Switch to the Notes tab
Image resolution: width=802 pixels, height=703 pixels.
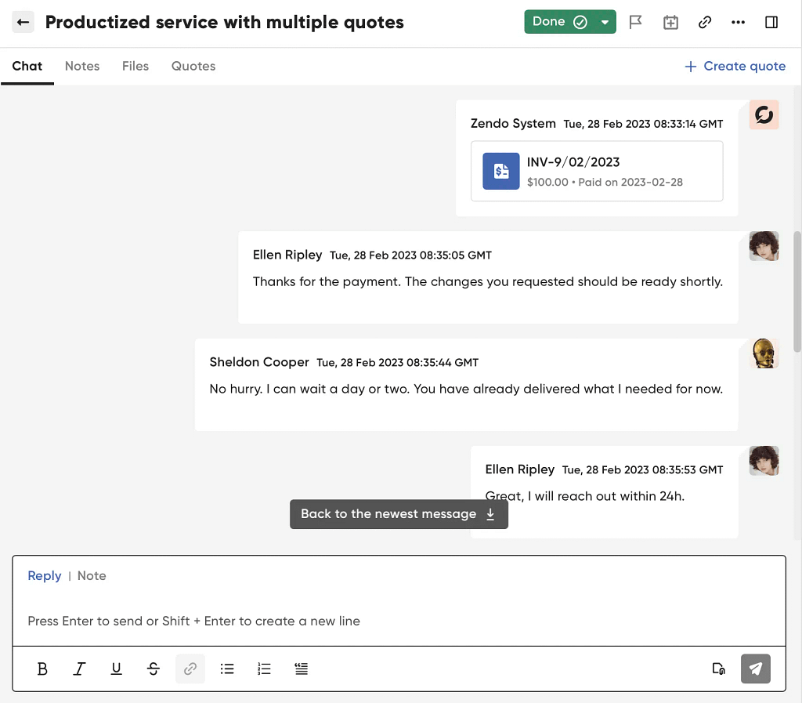click(81, 66)
